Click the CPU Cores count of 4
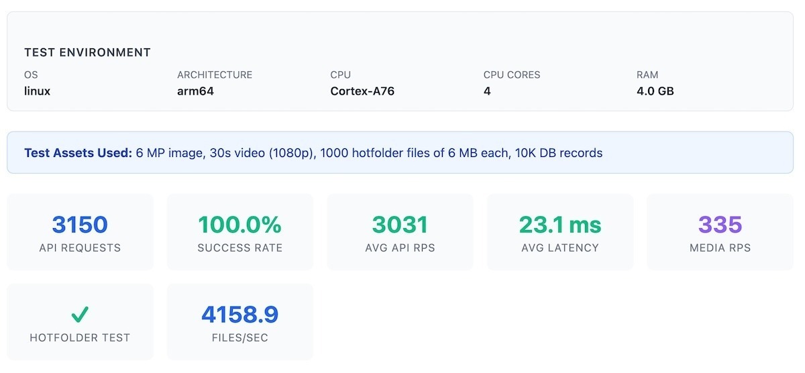805x373 pixels. pyautogui.click(x=487, y=91)
